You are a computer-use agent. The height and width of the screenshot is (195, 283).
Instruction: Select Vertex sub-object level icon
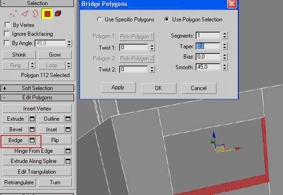coord(13,14)
